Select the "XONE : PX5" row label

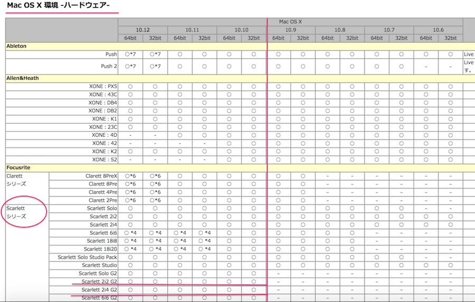click(x=103, y=87)
